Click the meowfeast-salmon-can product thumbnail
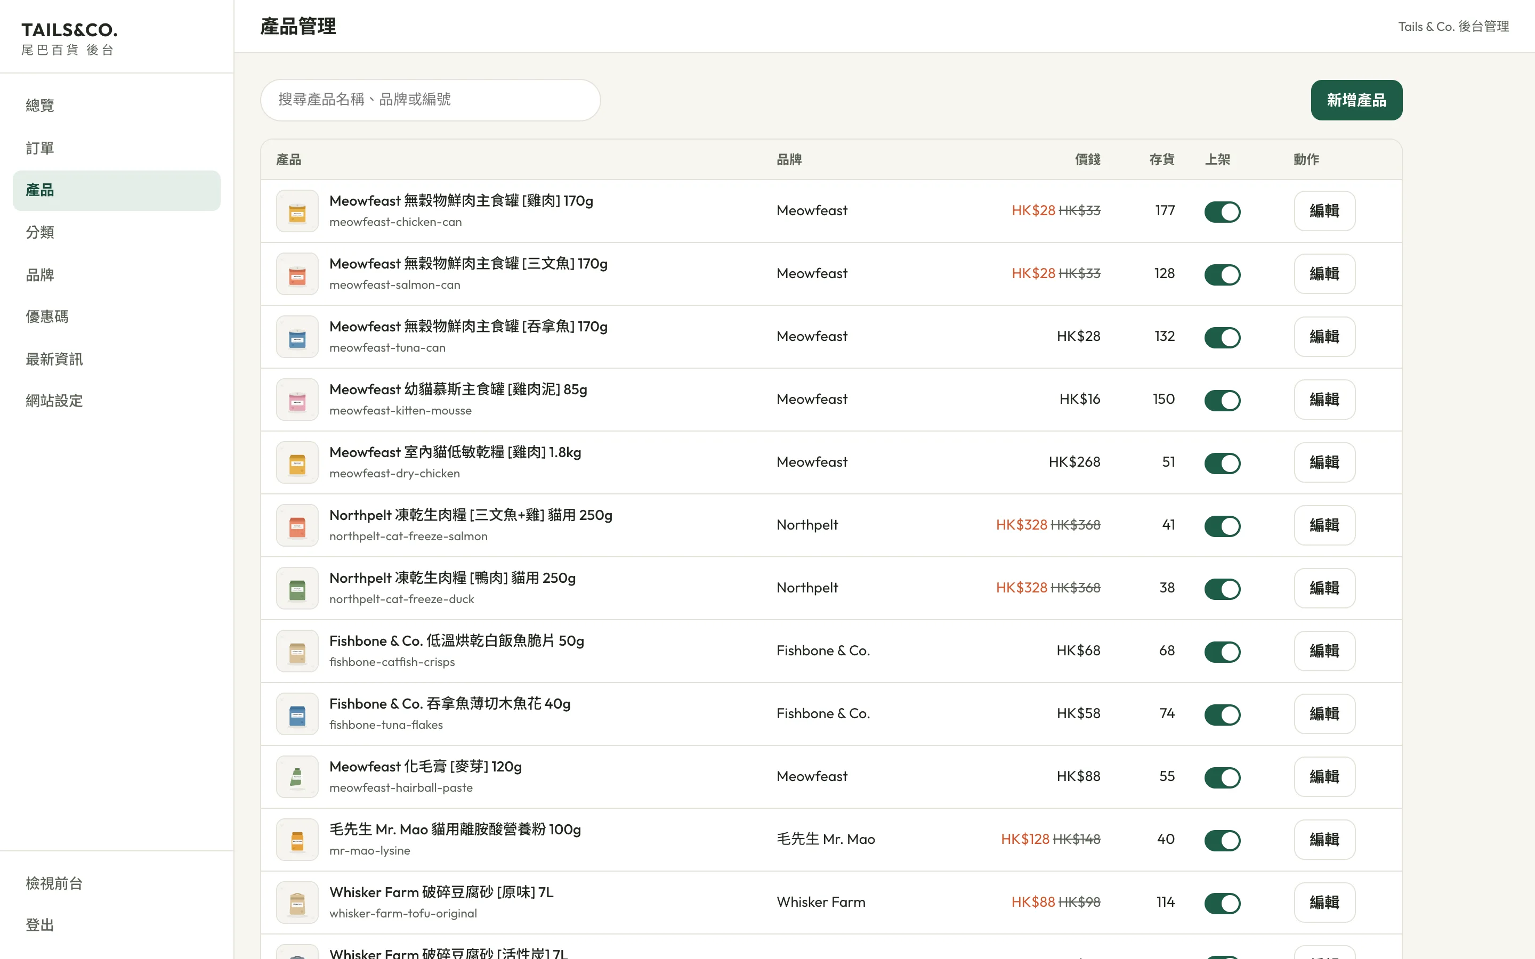1535x959 pixels. tap(297, 274)
